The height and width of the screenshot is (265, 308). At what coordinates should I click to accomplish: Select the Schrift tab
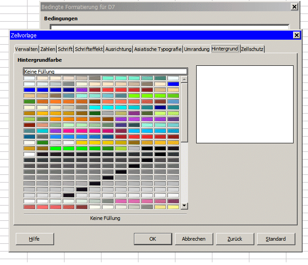click(x=65, y=49)
